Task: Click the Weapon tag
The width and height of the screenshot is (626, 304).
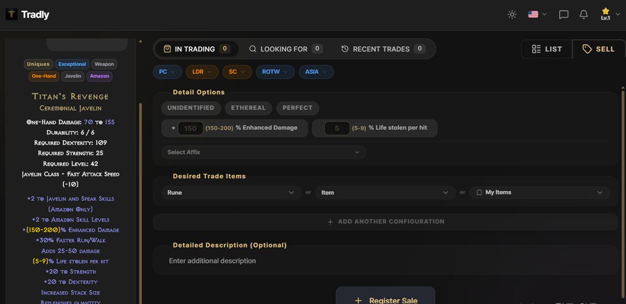Action: tap(104, 64)
